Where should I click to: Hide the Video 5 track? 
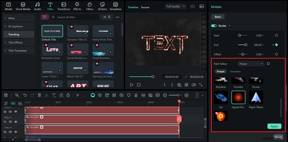click(x=16, y=121)
